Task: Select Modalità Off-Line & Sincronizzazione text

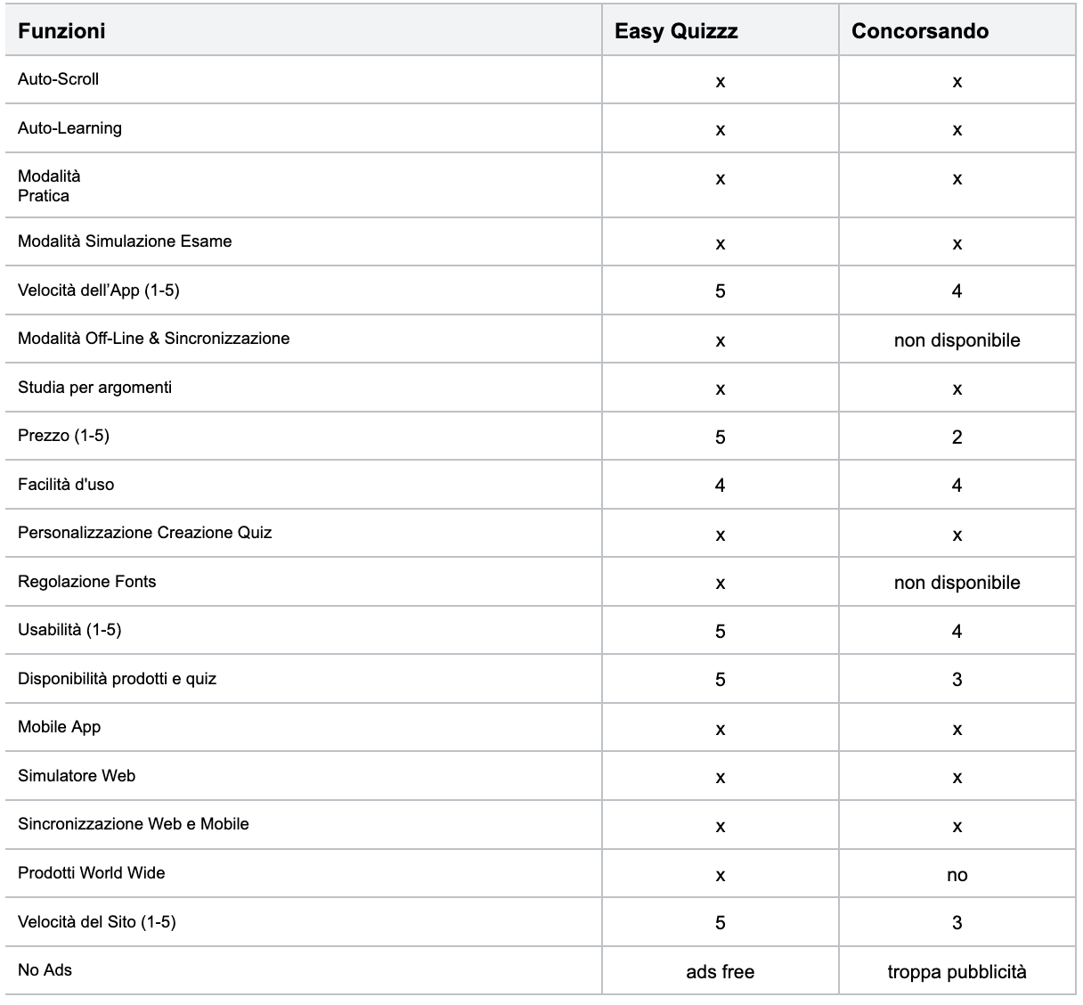Action: tap(153, 339)
